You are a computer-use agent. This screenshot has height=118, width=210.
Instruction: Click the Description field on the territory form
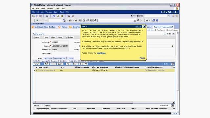click(x=66, y=53)
